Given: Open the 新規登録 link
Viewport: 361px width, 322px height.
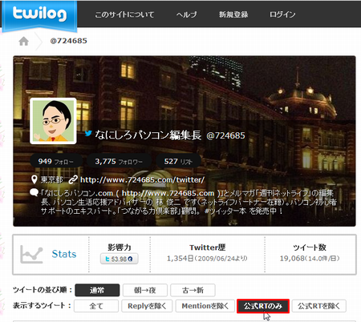Looking at the screenshot, I should click(x=233, y=14).
